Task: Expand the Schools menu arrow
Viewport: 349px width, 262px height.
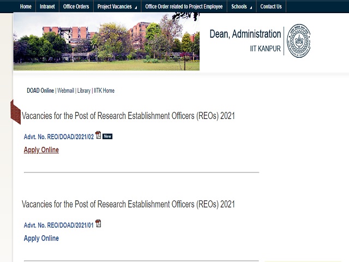Action: point(251,8)
